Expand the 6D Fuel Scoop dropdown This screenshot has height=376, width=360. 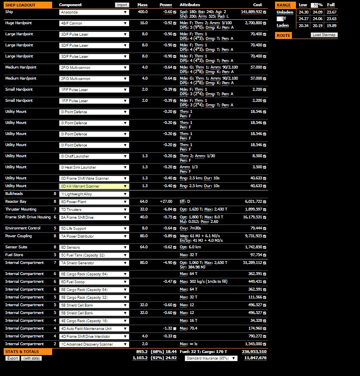pos(94,282)
